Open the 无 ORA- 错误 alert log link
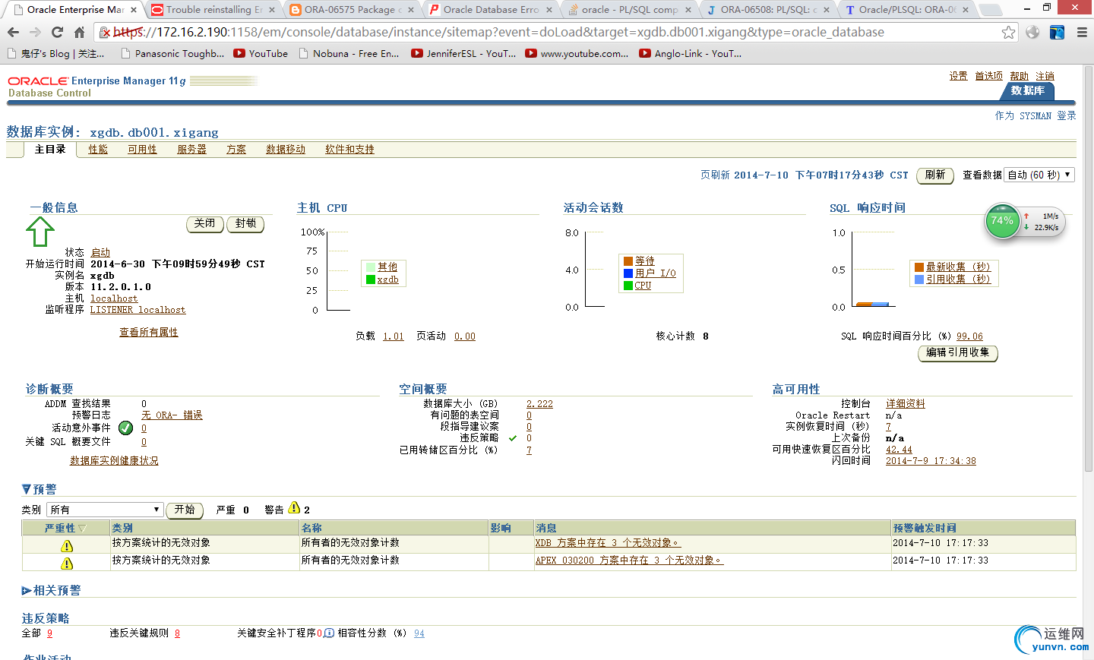The image size is (1094, 660). pos(172,415)
